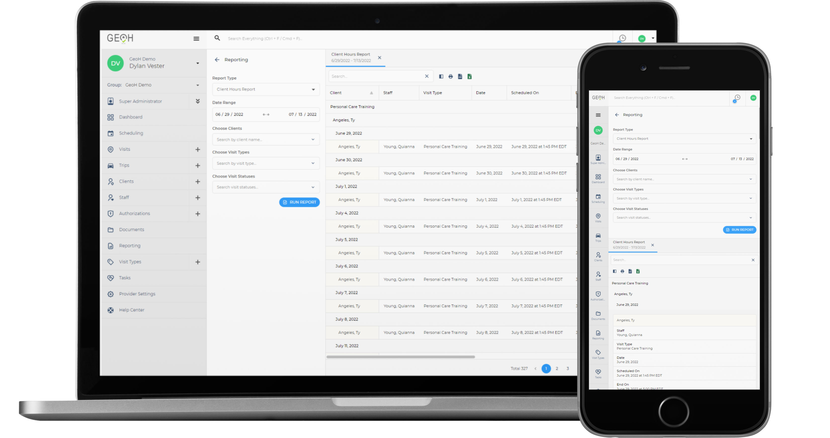Viewport: 830px width, 438px height.
Task: Click the Trips icon in sidebar
Action: coord(112,165)
